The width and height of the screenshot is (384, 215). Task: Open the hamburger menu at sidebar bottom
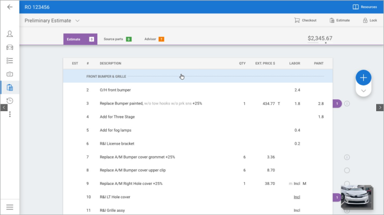coord(10,207)
